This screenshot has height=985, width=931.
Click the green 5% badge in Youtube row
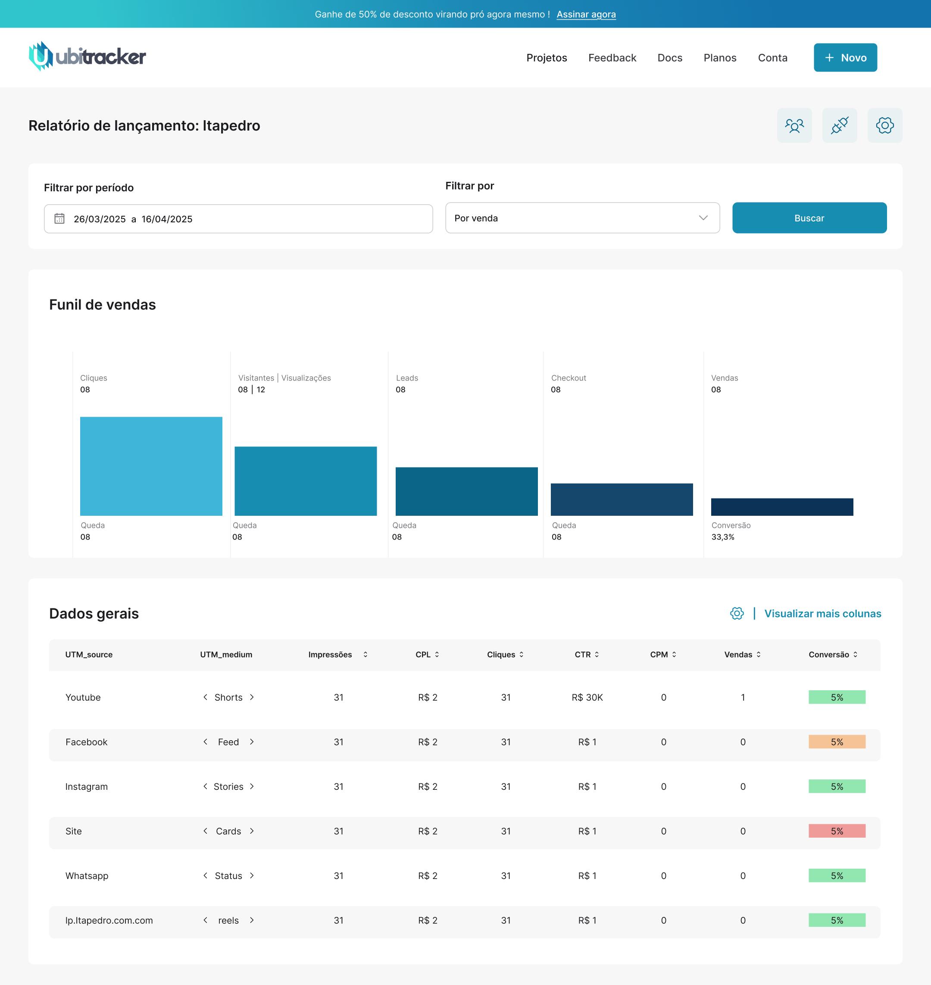[837, 697]
